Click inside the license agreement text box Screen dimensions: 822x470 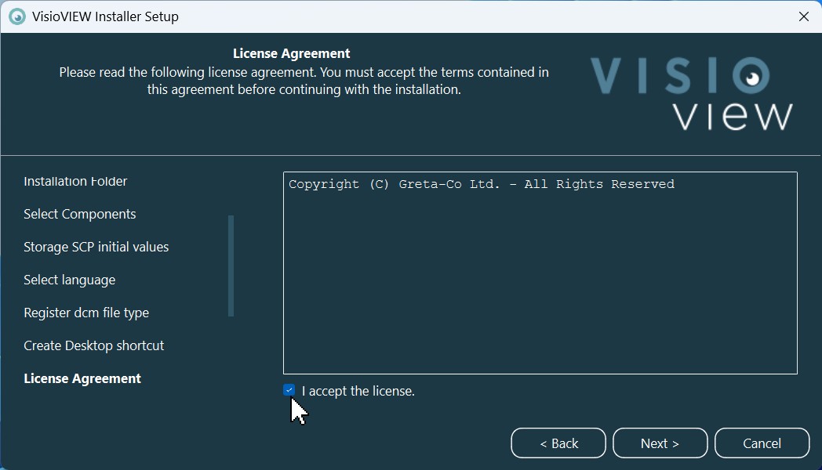click(540, 274)
